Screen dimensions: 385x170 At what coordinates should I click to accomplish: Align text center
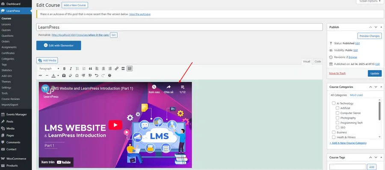(104, 69)
